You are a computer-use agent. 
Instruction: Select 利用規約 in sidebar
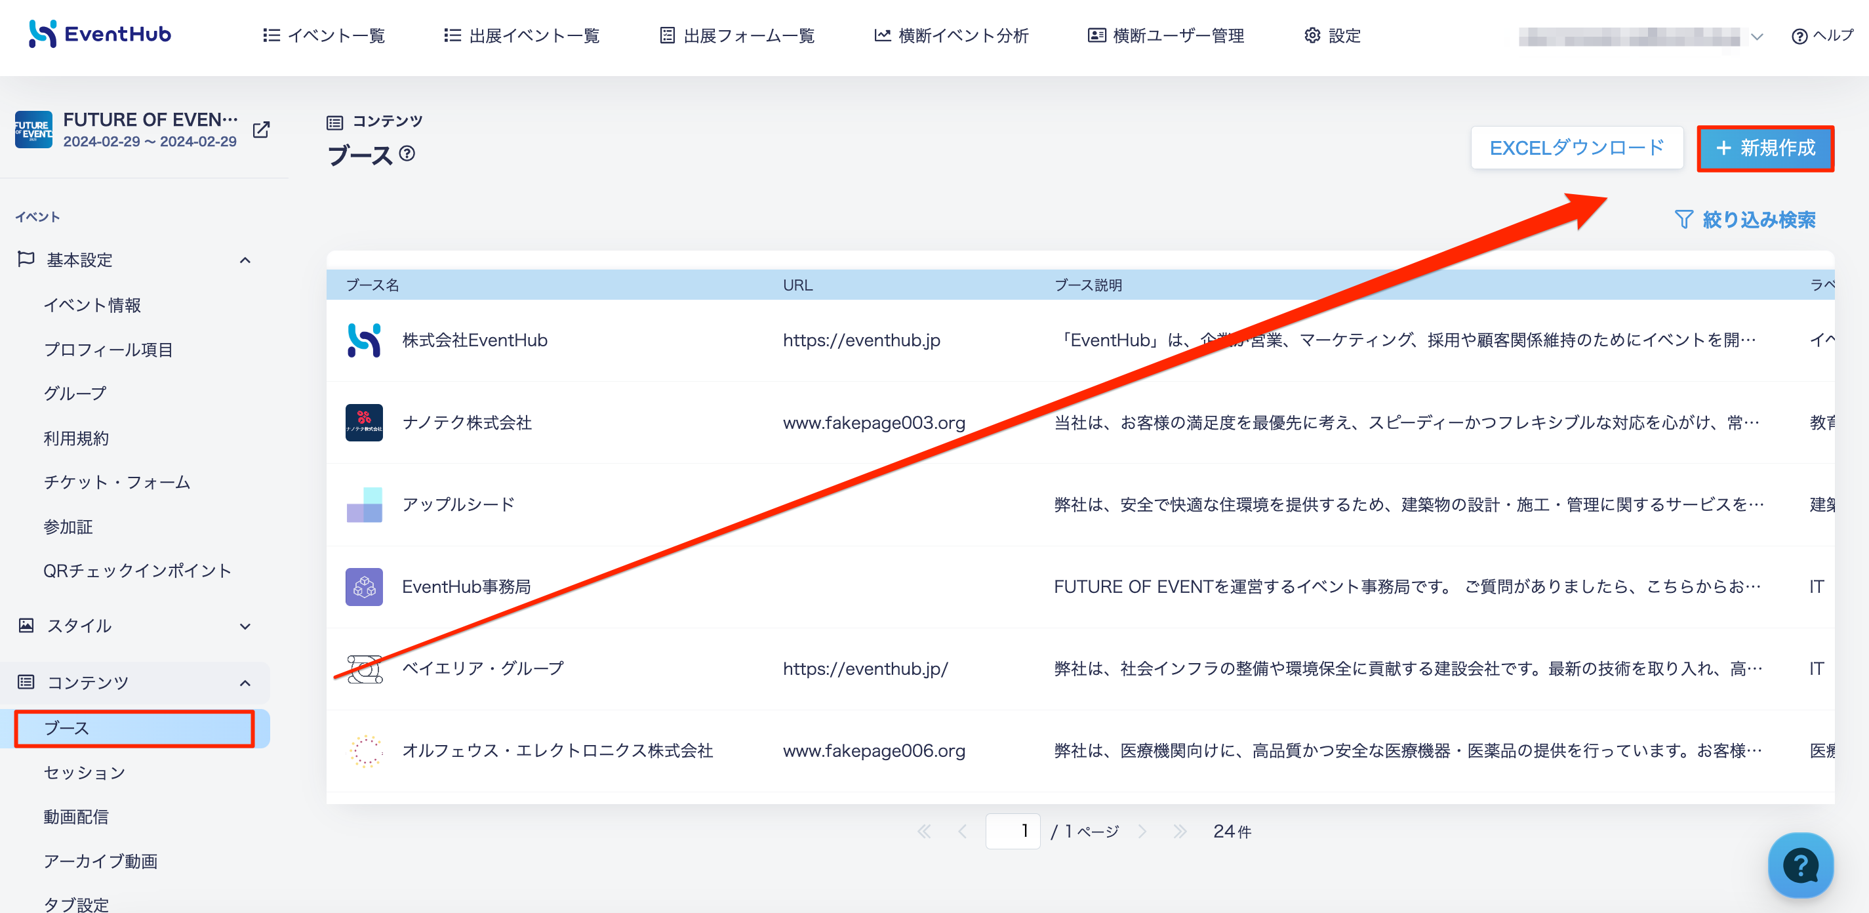click(x=76, y=437)
